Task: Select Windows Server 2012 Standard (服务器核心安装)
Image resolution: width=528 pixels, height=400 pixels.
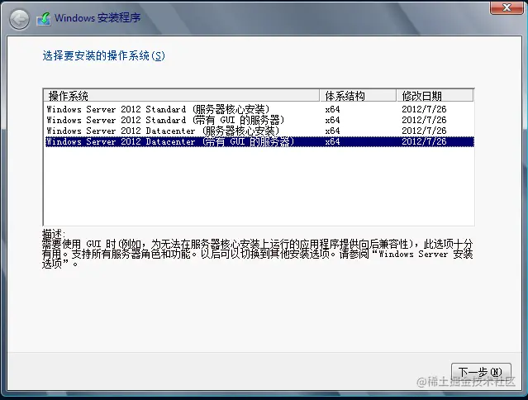Action: click(259, 109)
